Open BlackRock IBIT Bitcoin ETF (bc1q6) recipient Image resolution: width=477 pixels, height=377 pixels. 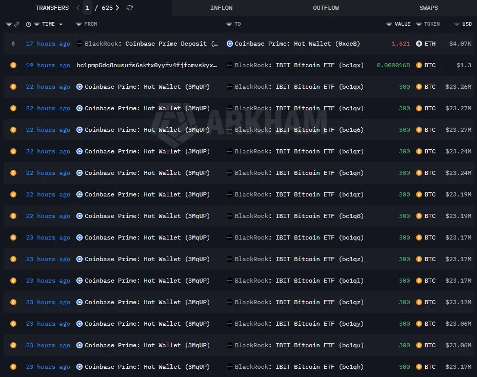click(299, 130)
